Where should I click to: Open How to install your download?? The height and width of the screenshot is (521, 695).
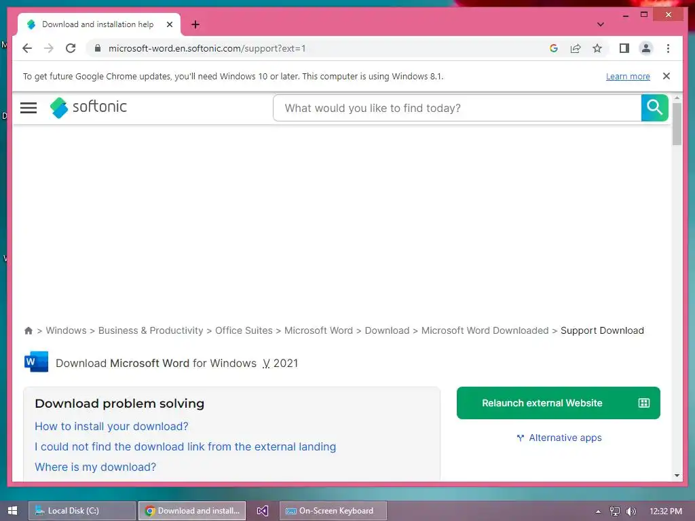coord(111,426)
